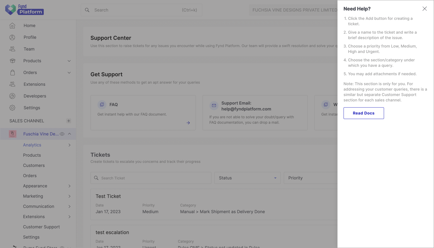Open the test escalation ticket
The image size is (434, 248).
coord(214,237)
